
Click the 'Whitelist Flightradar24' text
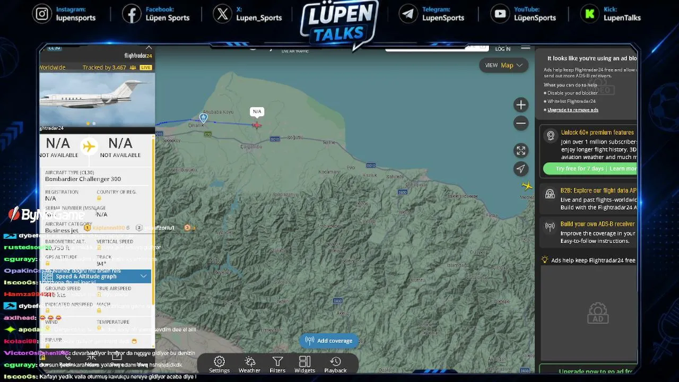point(571,101)
